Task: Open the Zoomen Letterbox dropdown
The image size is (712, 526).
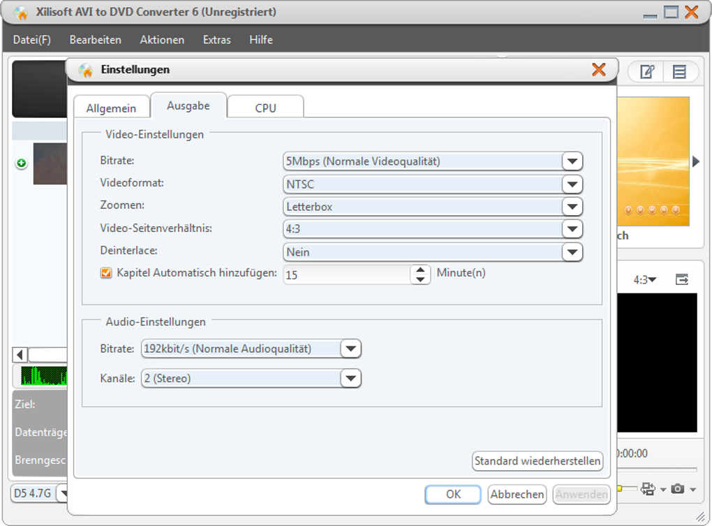Action: pyautogui.click(x=572, y=207)
